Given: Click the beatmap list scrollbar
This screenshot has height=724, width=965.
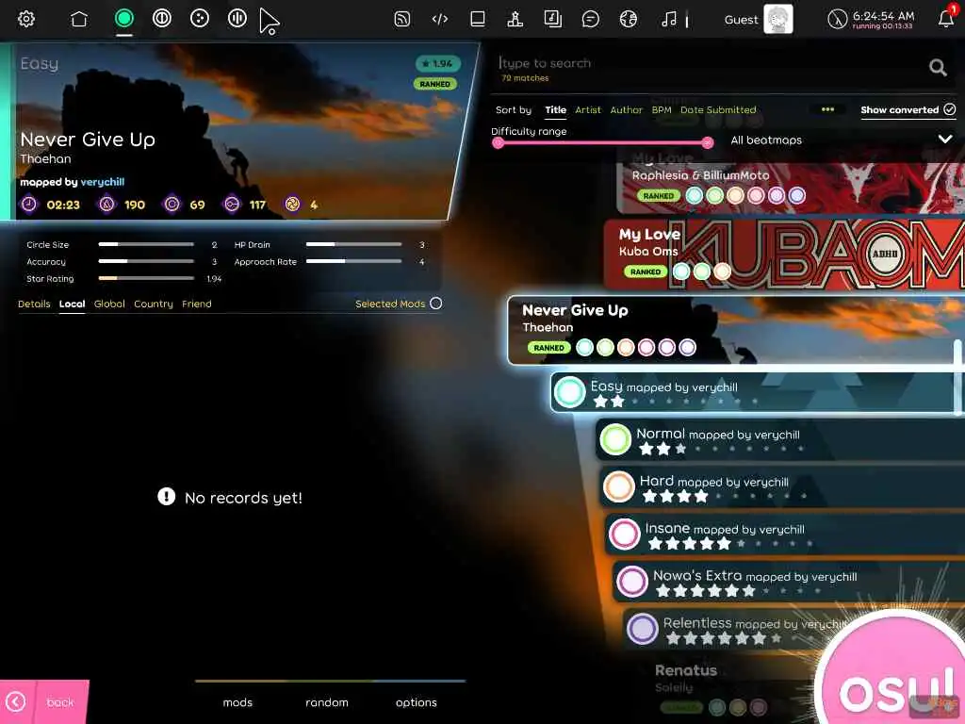Looking at the screenshot, I should point(957,375).
